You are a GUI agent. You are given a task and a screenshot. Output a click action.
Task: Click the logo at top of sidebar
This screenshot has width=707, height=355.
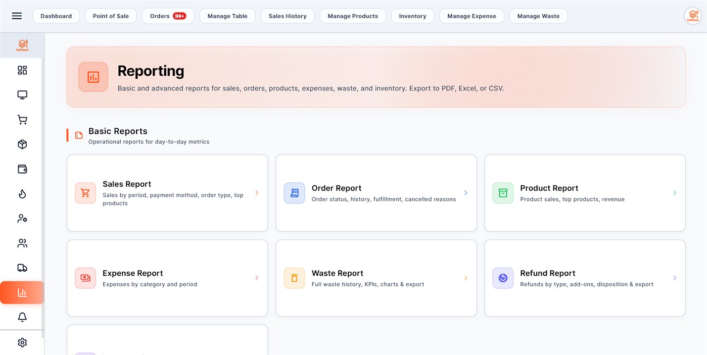tap(22, 45)
